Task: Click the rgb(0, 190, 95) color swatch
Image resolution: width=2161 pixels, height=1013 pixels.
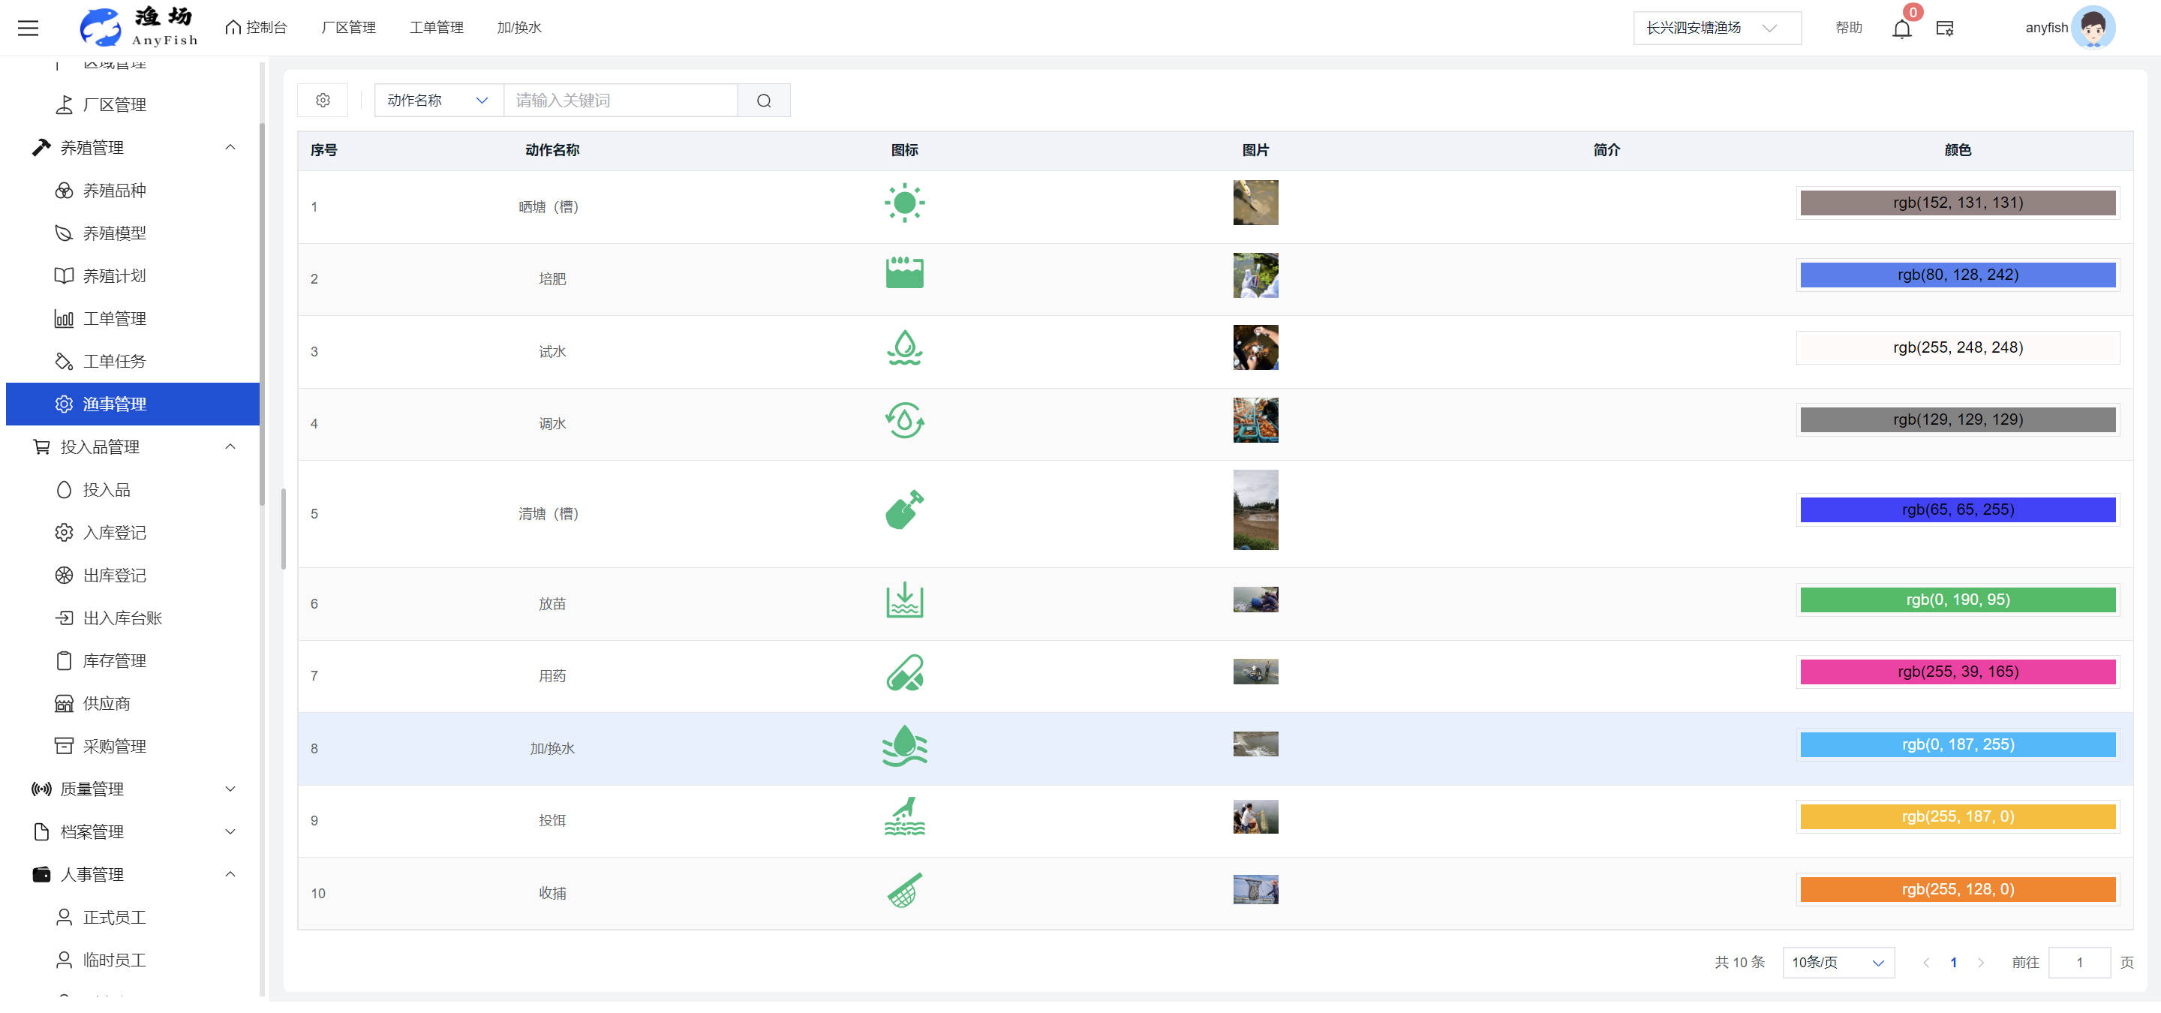Action: click(x=1957, y=600)
